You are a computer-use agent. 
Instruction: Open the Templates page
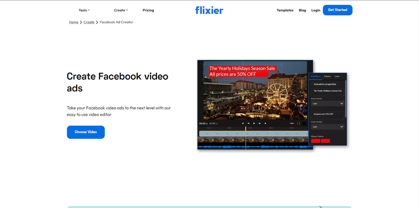pos(285,10)
